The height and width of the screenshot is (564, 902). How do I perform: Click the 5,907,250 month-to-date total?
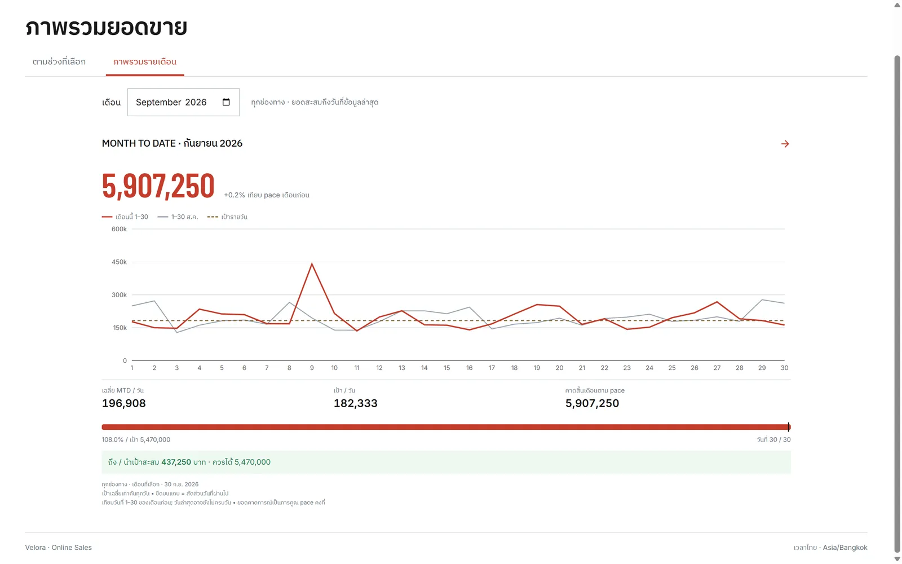click(158, 186)
